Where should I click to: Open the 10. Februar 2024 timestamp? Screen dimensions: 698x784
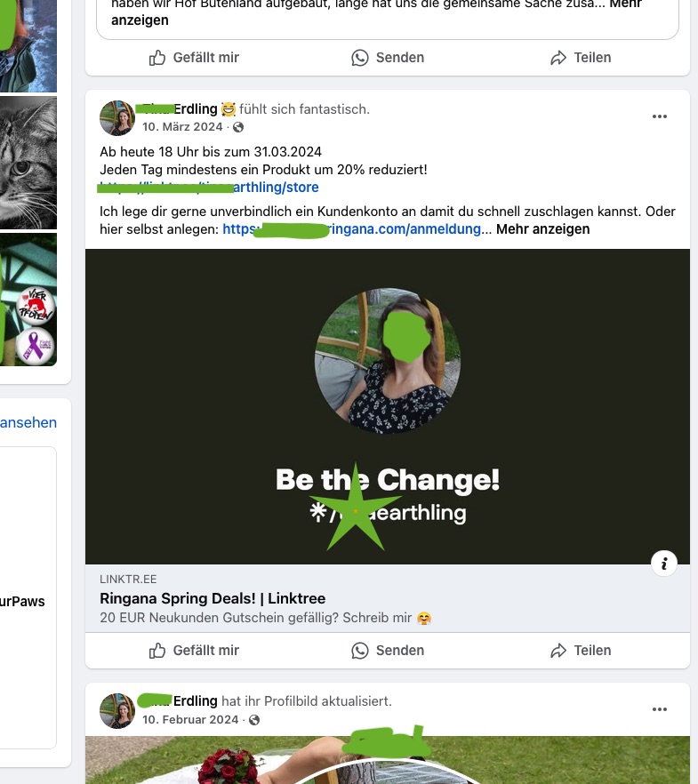coord(190,719)
